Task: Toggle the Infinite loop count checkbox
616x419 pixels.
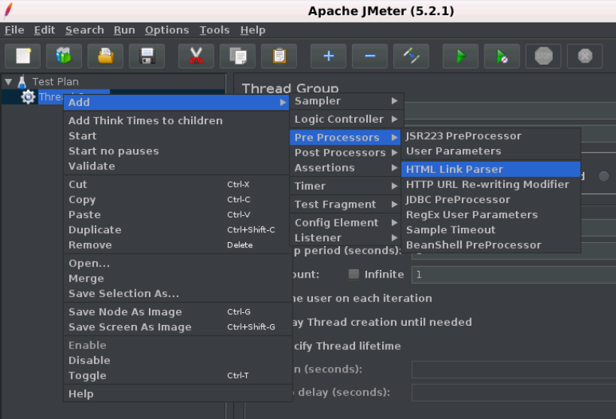Action: pos(354,274)
